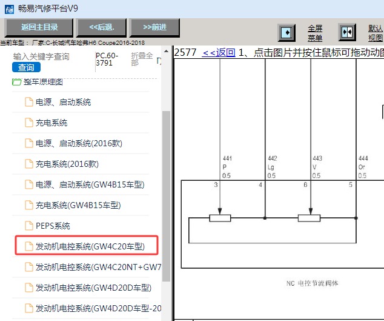
Task: Go forward with the >>前进 button
Action: tap(155, 27)
